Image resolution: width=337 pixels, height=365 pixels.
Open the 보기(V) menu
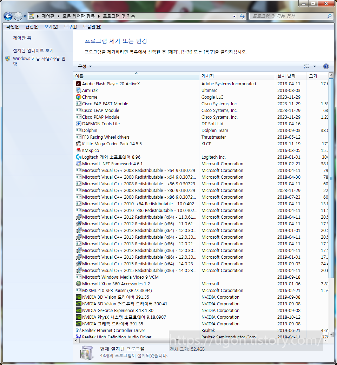(51, 27)
